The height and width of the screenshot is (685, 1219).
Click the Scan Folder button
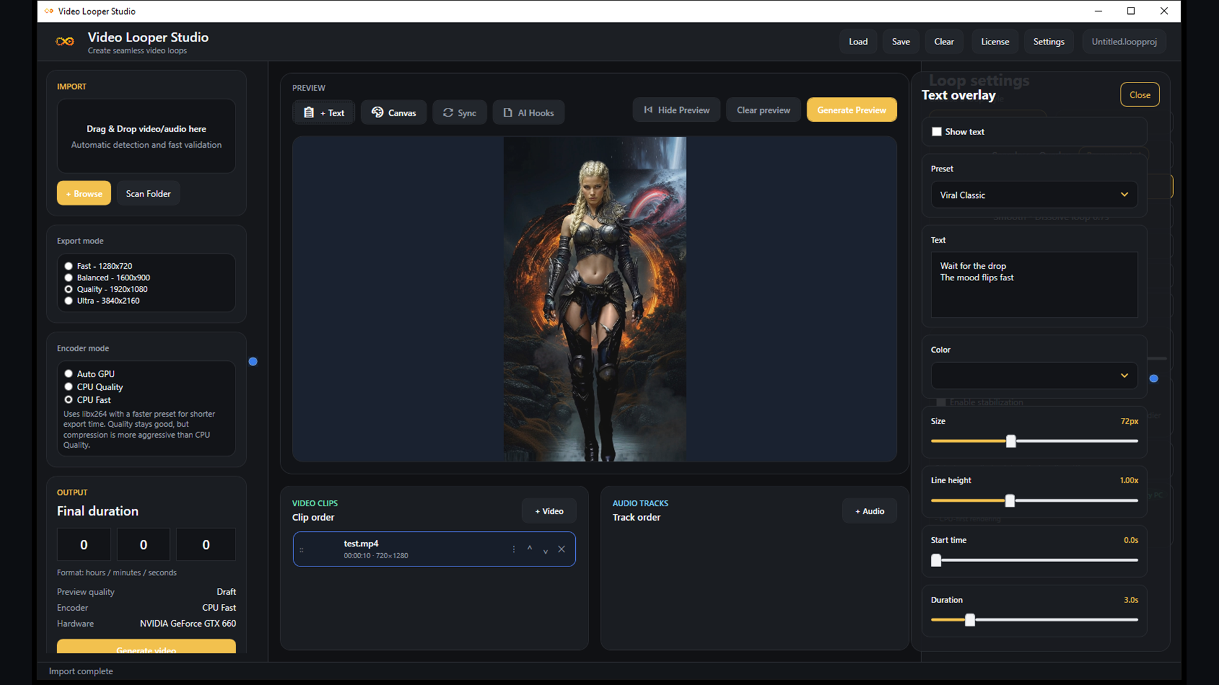(148, 193)
